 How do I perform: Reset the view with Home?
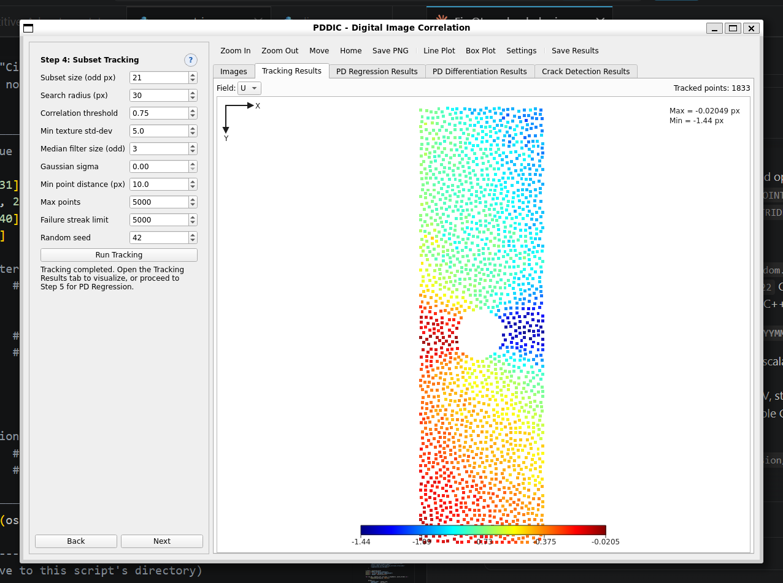point(351,51)
